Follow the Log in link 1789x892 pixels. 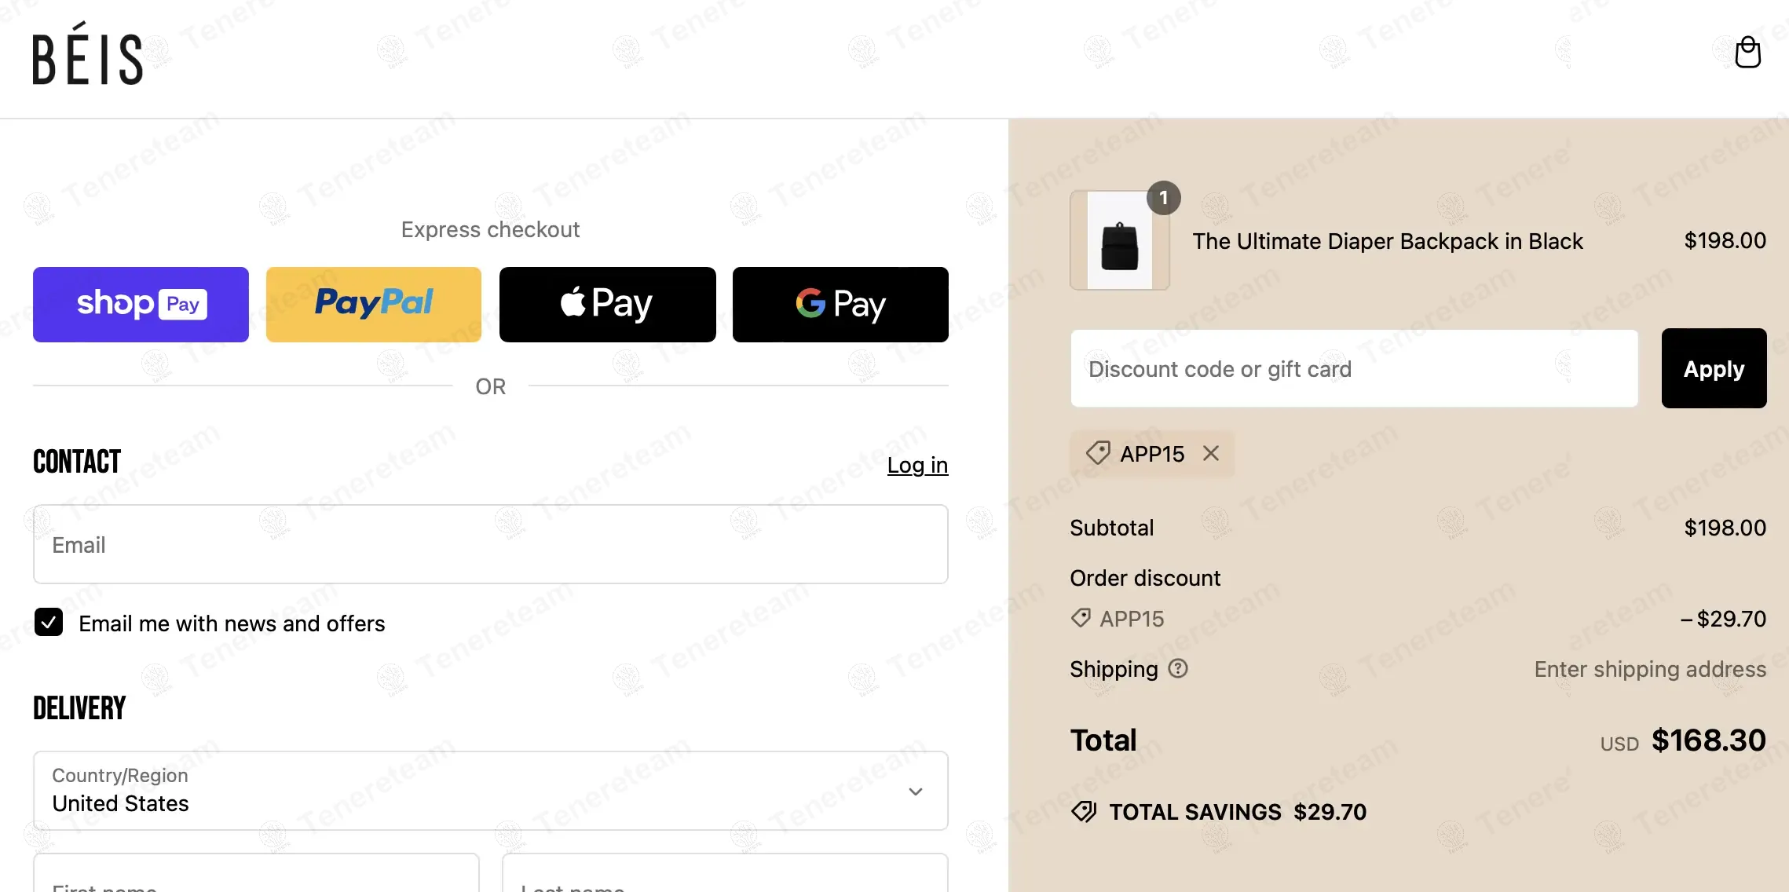point(917,465)
